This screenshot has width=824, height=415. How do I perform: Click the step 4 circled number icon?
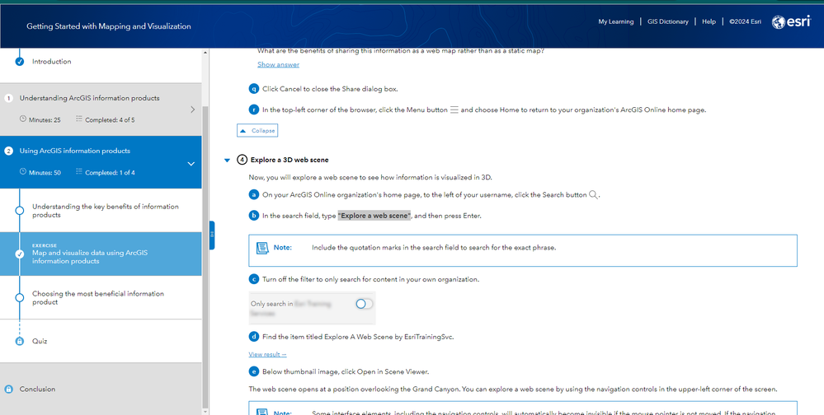click(x=242, y=160)
